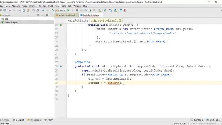Collapse code fold marker at line 27
Viewport: 222px width, 125px height.
point(67,54)
